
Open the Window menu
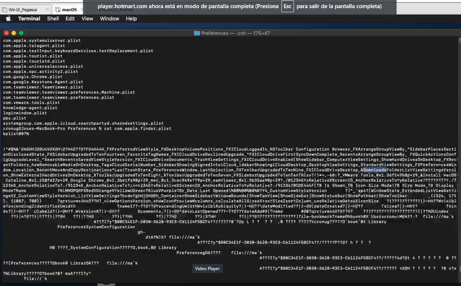coord(109,18)
